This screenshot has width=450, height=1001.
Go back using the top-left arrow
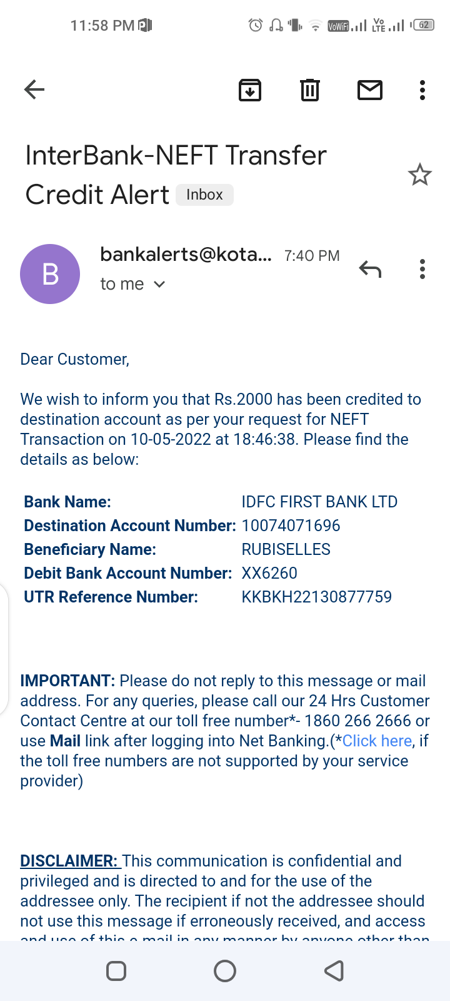click(x=34, y=90)
